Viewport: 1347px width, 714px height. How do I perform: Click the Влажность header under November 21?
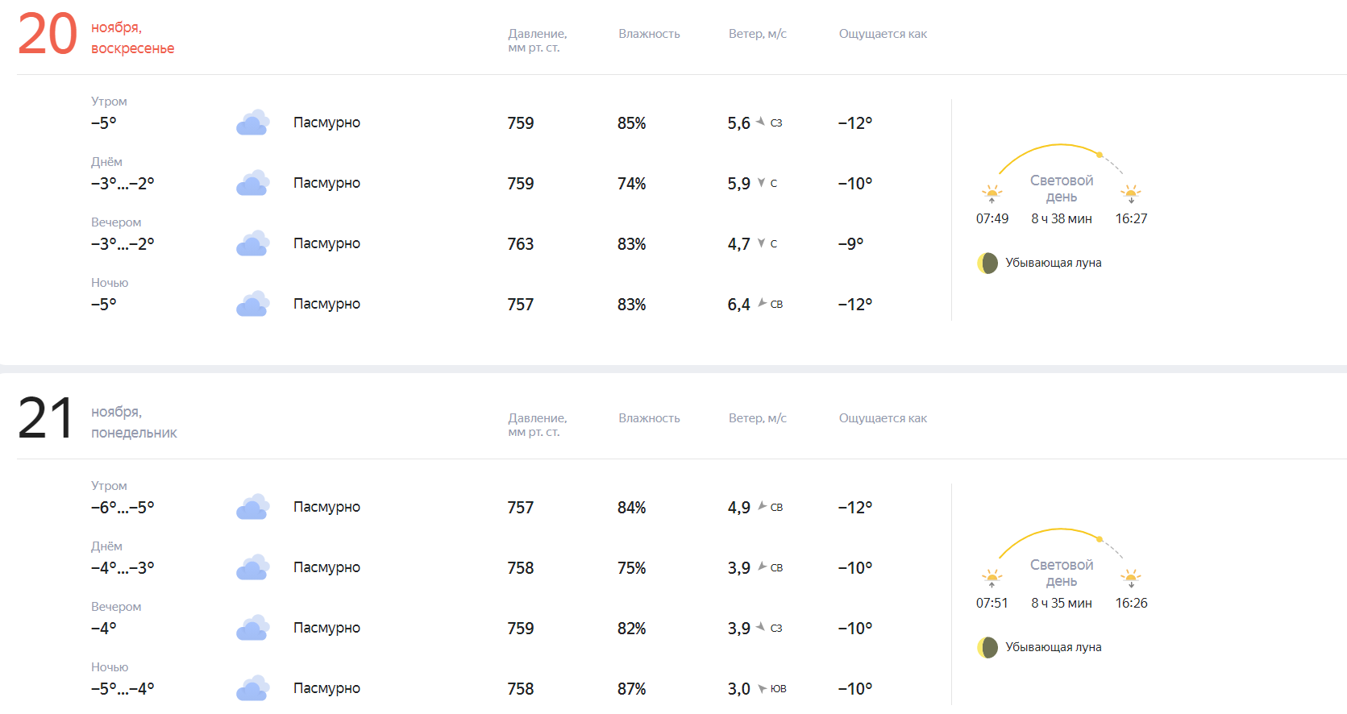(x=649, y=418)
